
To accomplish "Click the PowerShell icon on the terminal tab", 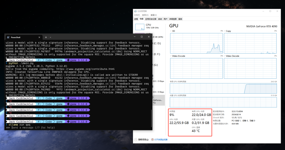I will point(8,37).
